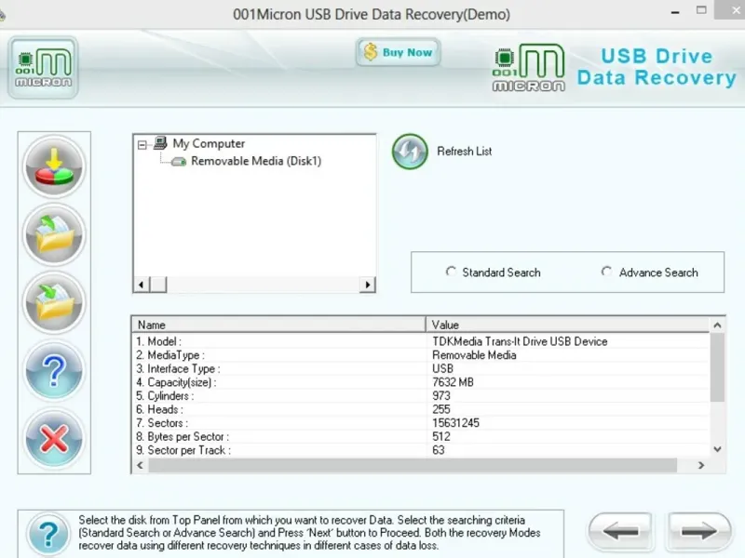Click the '7632 MB' value cell

pos(453,382)
